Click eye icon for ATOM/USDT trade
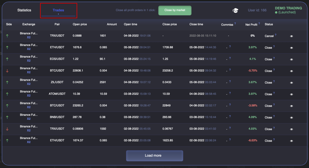Screen dimensions: 309x168 click(291, 94)
